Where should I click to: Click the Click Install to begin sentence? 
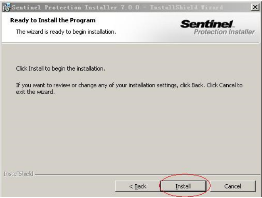point(60,68)
